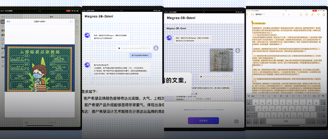Image resolution: width=328 pixels, height=139 pixels.
Task: Tap user avatar beside voice message, second tablet
Action: point(156,48)
